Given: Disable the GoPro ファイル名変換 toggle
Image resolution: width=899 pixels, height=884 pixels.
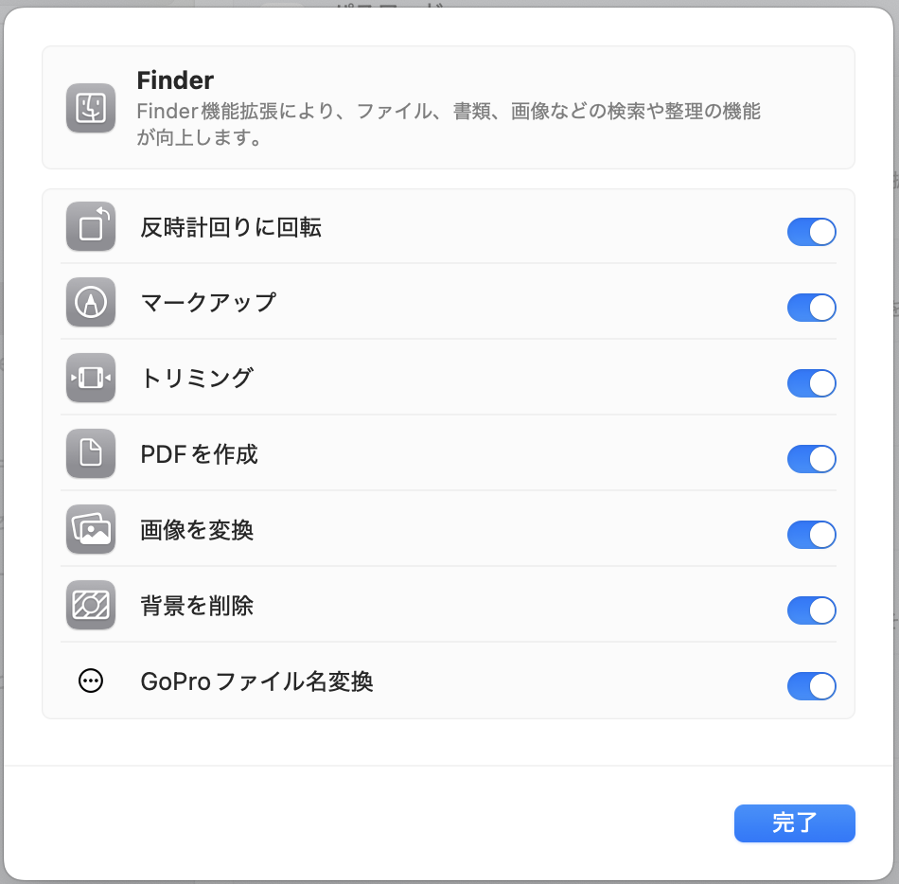Looking at the screenshot, I should coord(811,685).
